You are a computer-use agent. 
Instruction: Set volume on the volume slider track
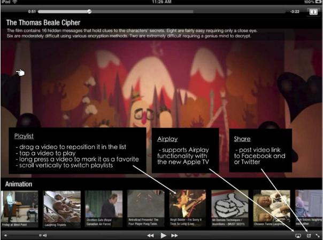pyautogui.click(x=24, y=236)
